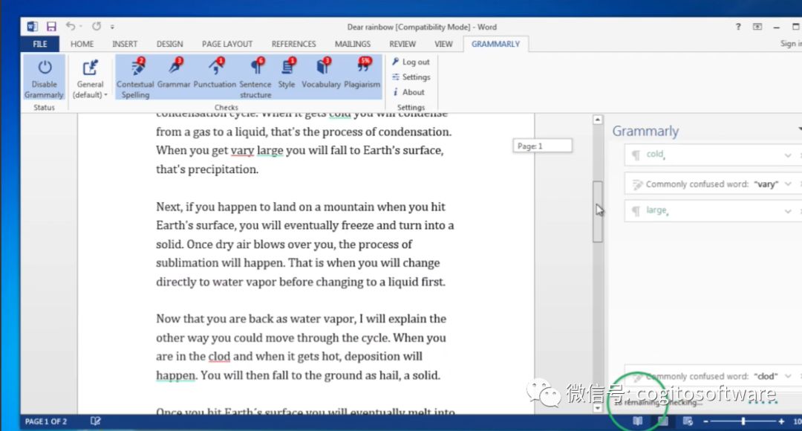Click the misspelled word "clod" in document
This screenshot has height=431, width=802.
click(x=219, y=356)
